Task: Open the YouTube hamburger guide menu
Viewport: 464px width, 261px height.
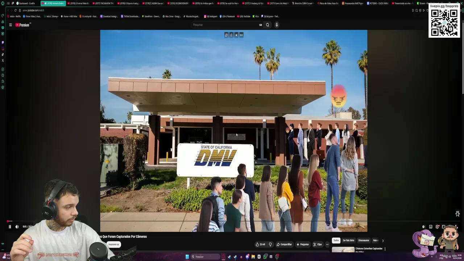Action: coord(11,25)
